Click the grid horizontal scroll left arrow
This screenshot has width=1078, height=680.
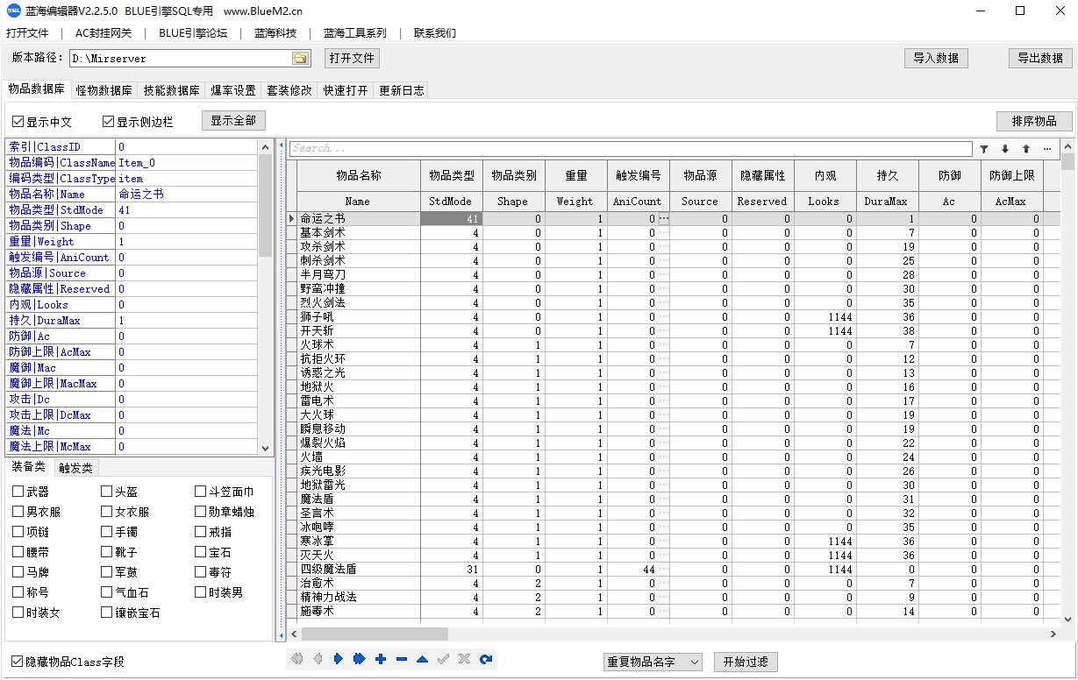(293, 634)
